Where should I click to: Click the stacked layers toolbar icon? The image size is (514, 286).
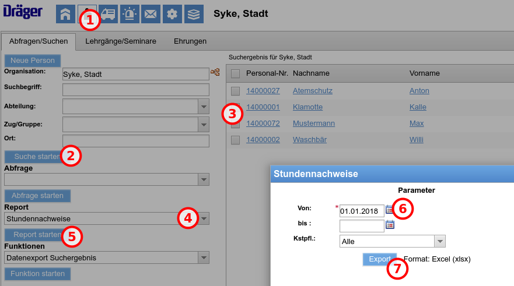[194, 14]
